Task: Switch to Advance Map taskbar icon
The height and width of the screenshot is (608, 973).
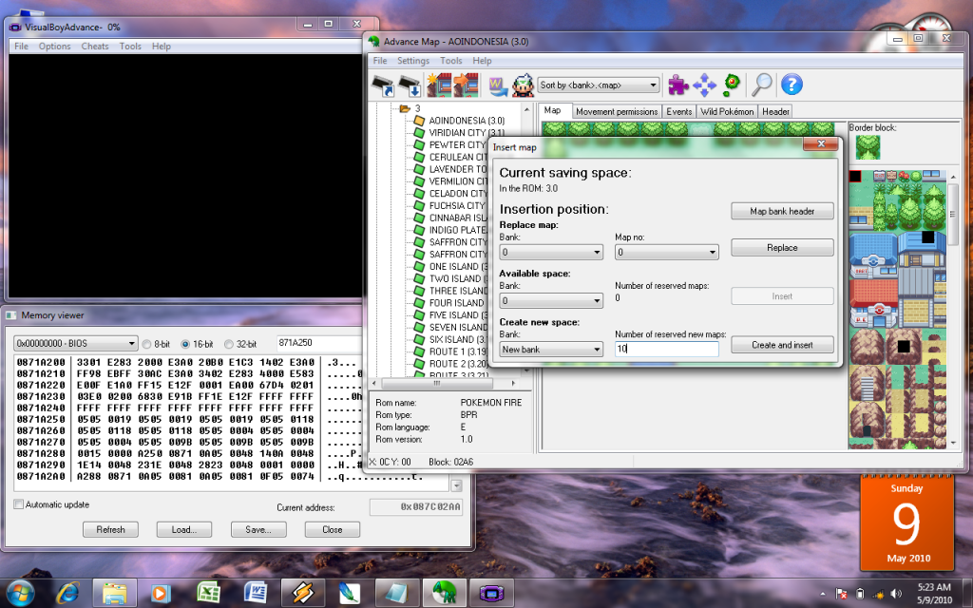Action: tap(444, 593)
